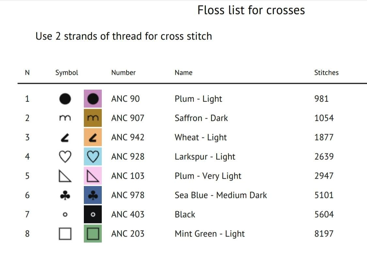
Task: Click the outlined heart symbol
Action: pos(65,156)
